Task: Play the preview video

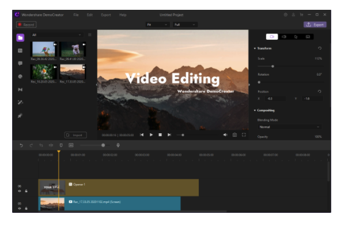Action: coord(151,135)
